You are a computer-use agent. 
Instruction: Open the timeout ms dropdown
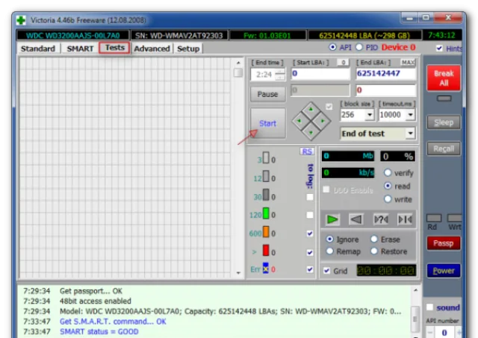(x=411, y=115)
